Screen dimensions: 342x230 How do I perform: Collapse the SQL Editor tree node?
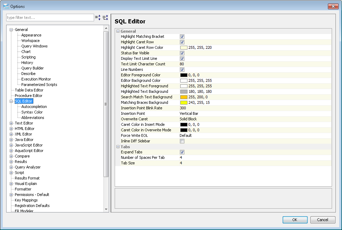click(x=11, y=101)
